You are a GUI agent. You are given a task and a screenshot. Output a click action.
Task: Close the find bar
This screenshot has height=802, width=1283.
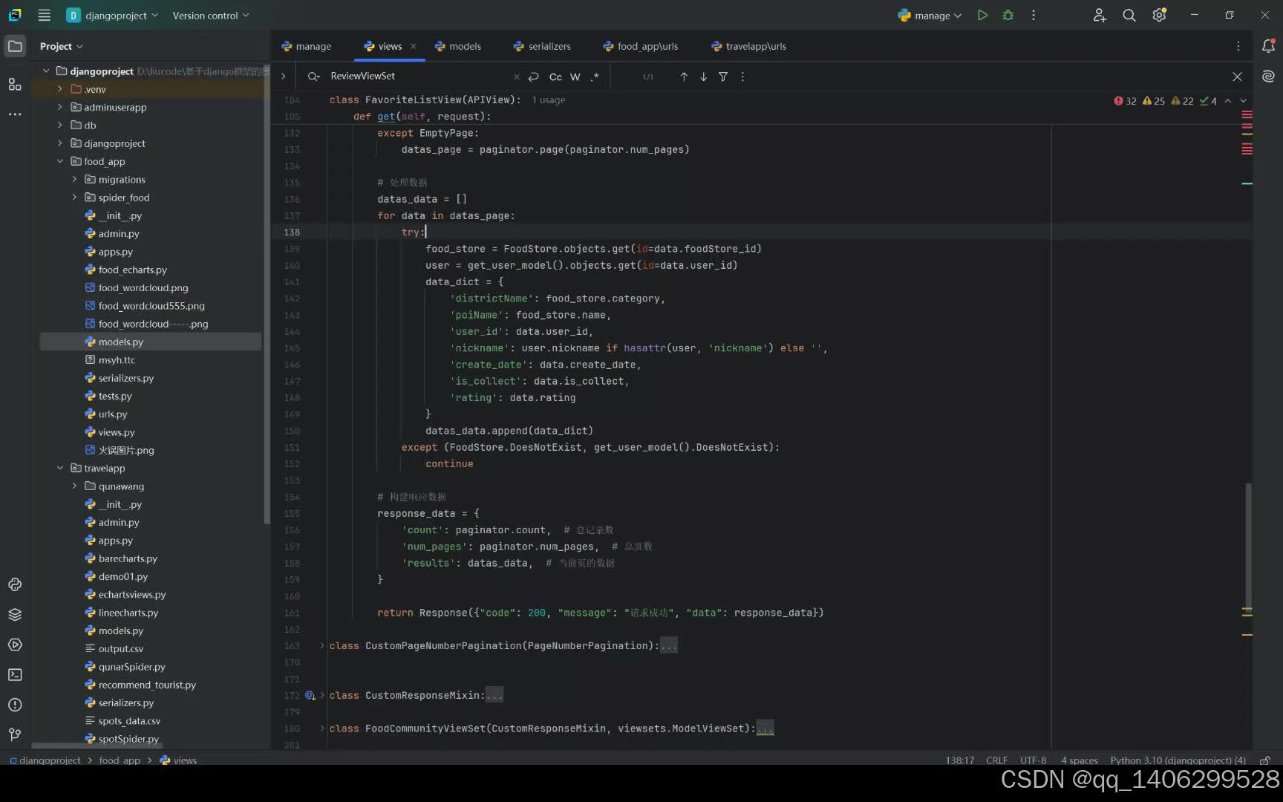click(x=1237, y=76)
